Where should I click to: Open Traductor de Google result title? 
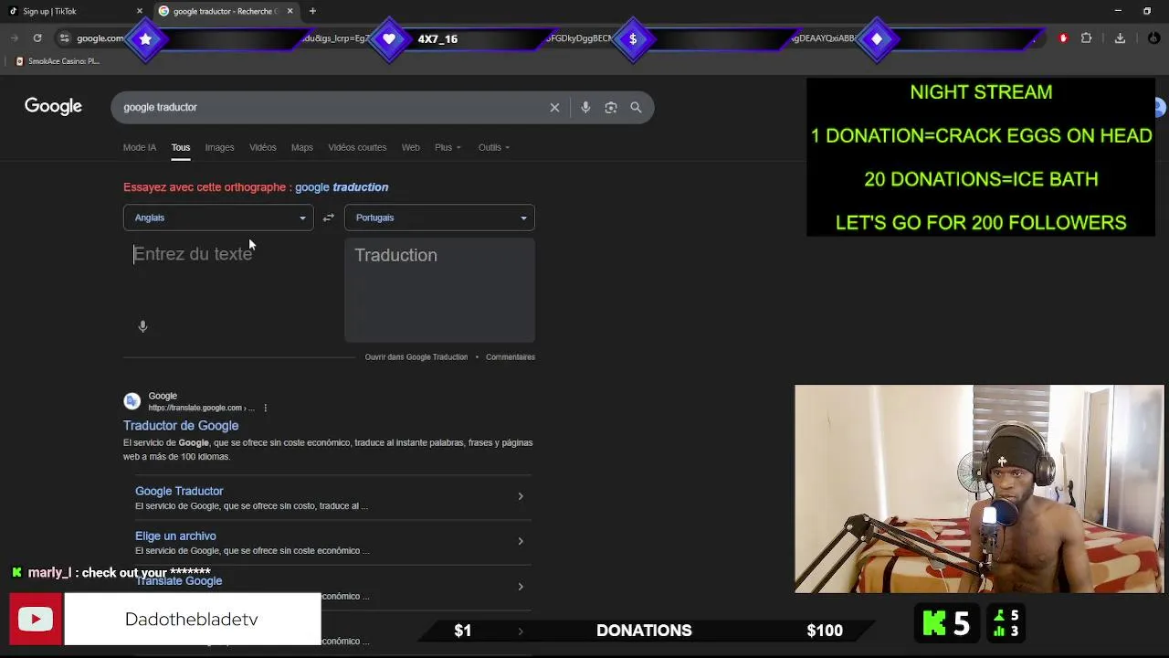point(181,426)
